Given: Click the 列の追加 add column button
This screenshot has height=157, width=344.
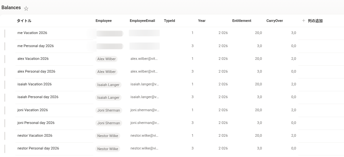Looking at the screenshot, I should [312, 21].
